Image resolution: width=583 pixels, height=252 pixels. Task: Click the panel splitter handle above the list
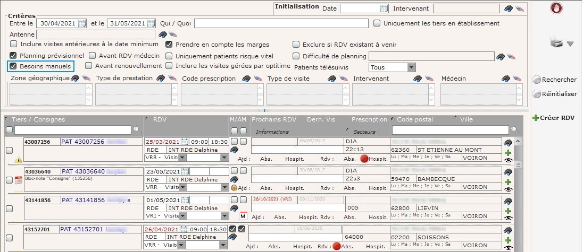pos(264,110)
